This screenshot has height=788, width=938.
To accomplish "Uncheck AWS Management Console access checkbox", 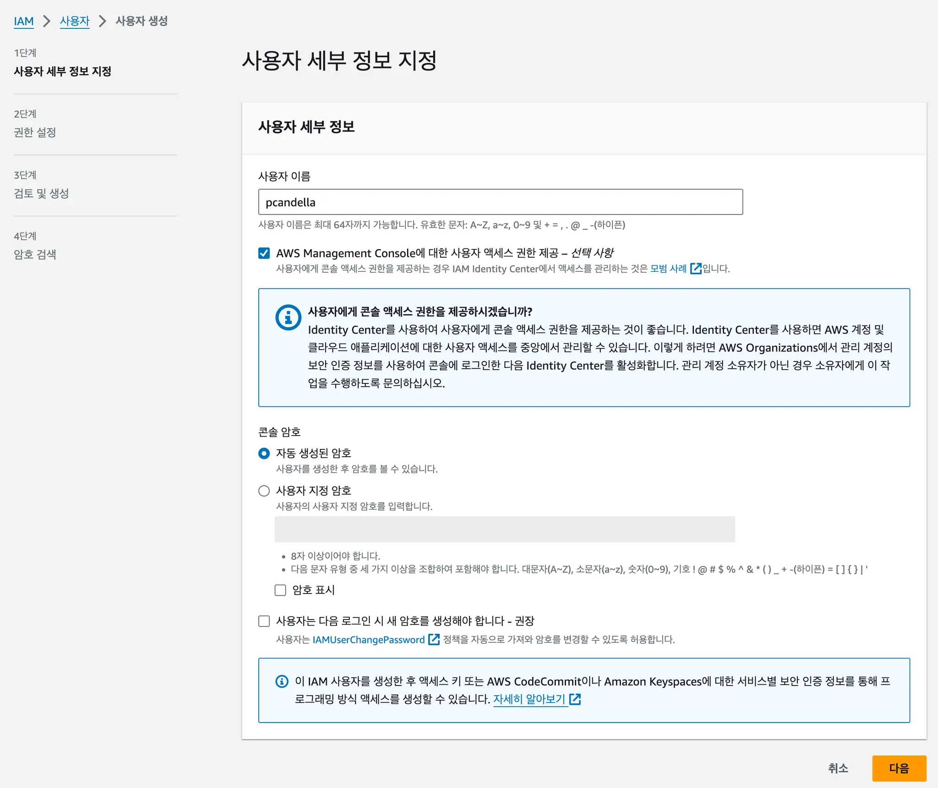I will [264, 253].
